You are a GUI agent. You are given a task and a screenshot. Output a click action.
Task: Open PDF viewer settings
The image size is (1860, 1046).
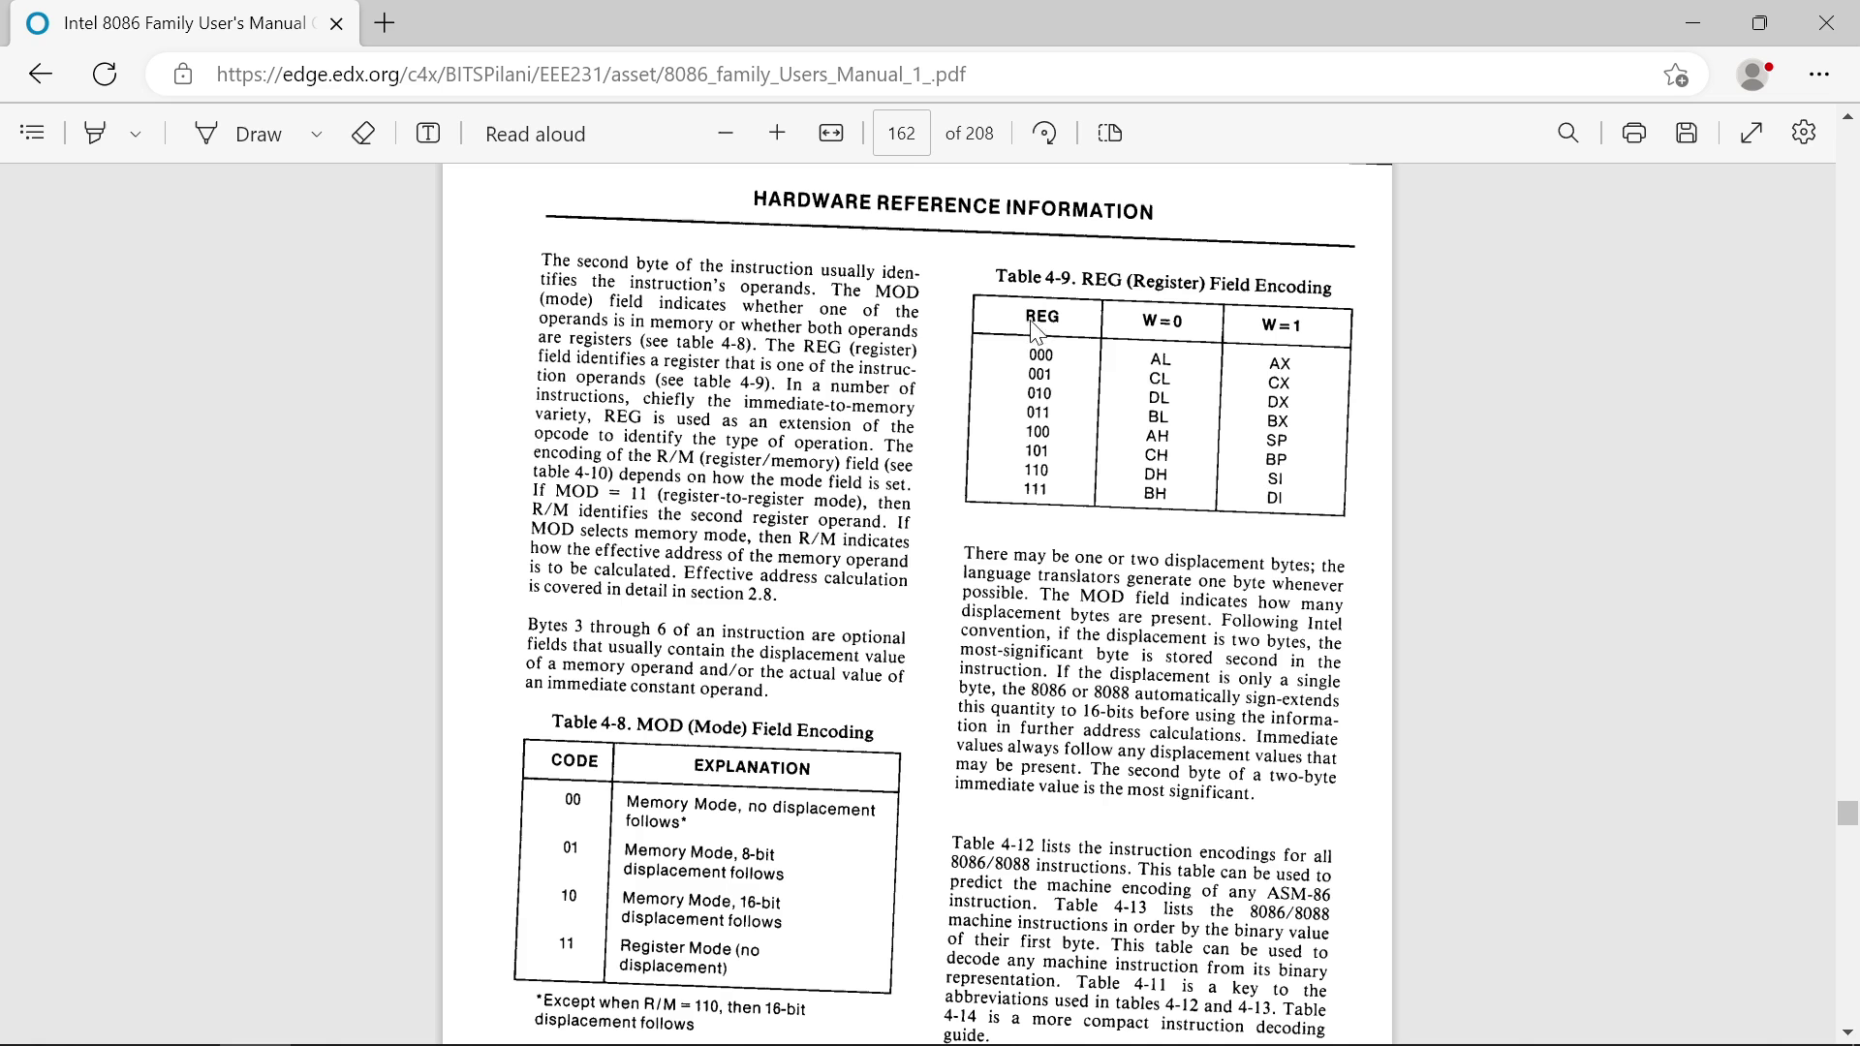(1804, 133)
